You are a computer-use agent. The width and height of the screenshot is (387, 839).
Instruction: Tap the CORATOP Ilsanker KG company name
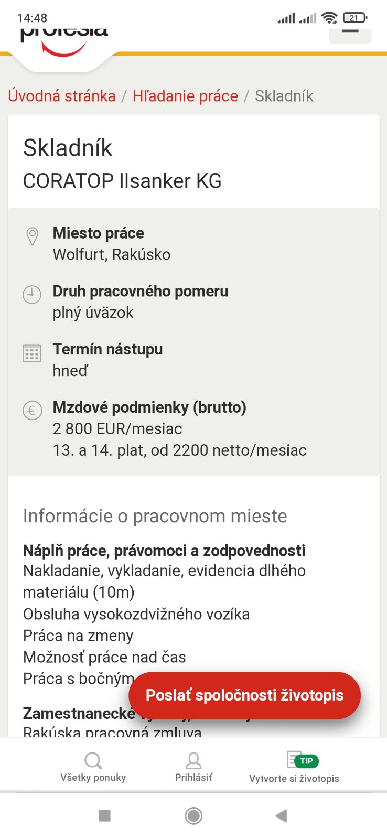coord(122,181)
